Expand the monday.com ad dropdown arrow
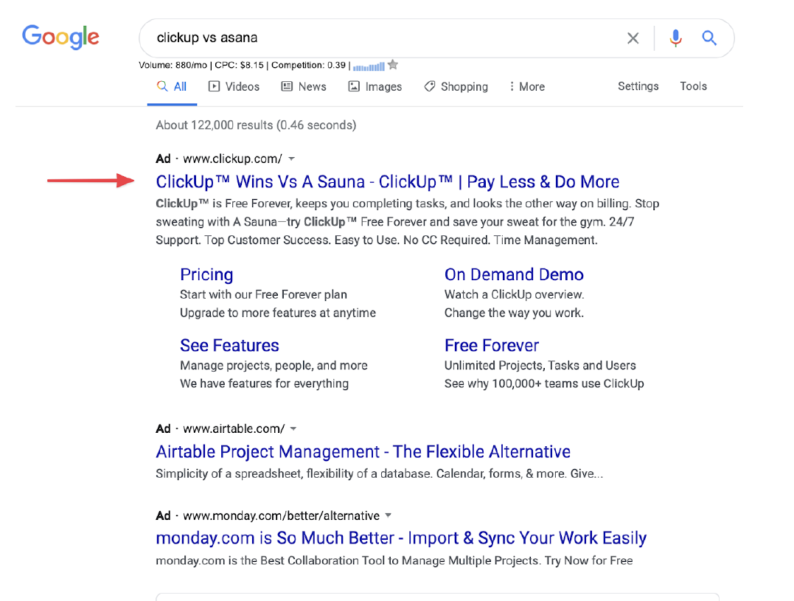794x601 pixels. click(x=389, y=515)
